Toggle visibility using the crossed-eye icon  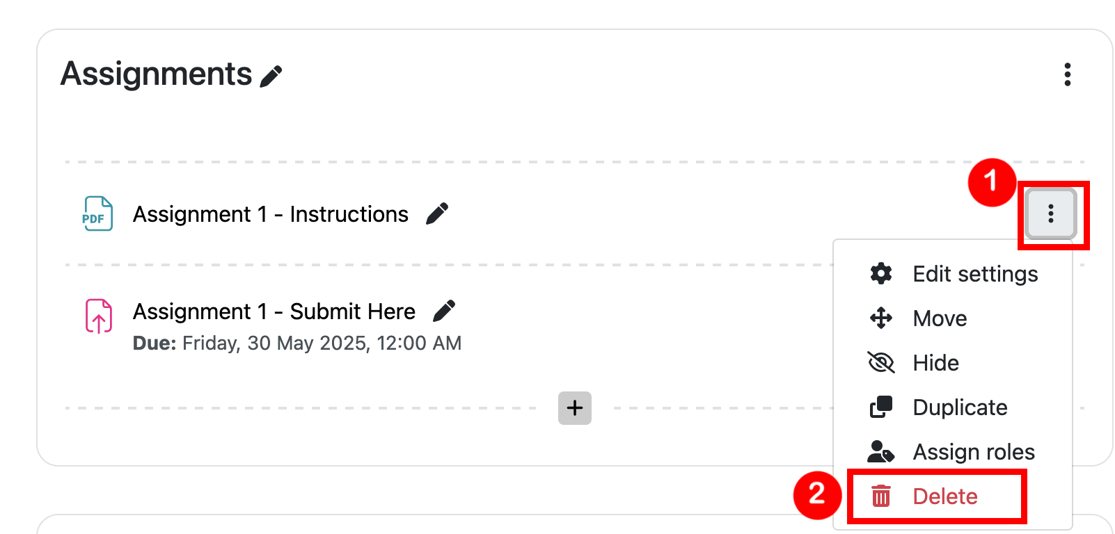click(881, 363)
